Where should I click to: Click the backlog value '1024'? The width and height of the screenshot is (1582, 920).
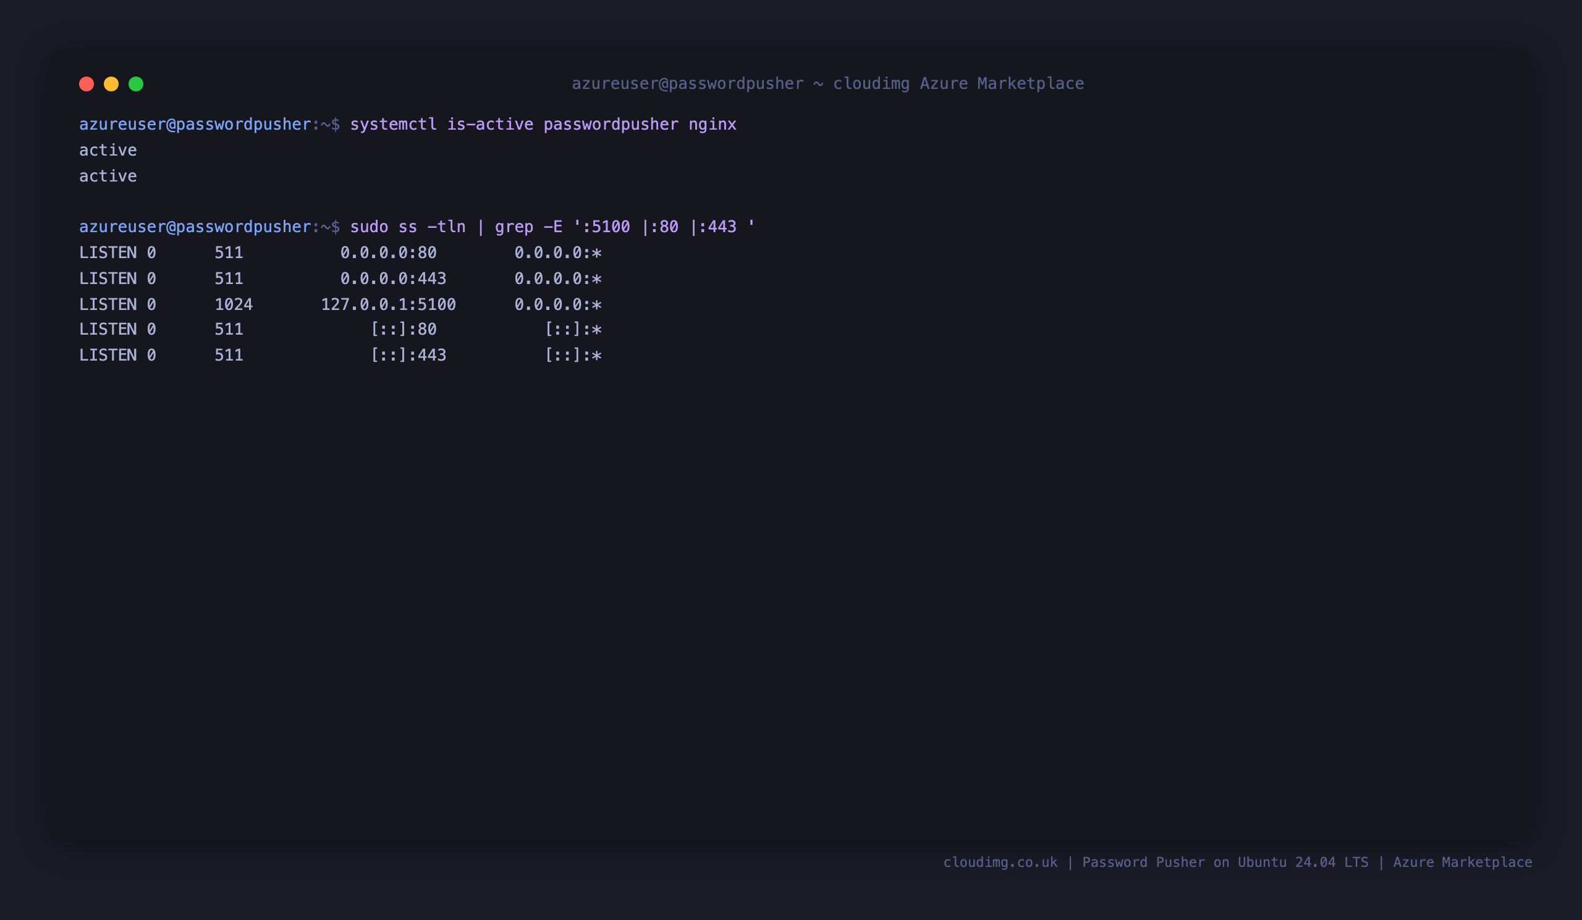point(234,304)
